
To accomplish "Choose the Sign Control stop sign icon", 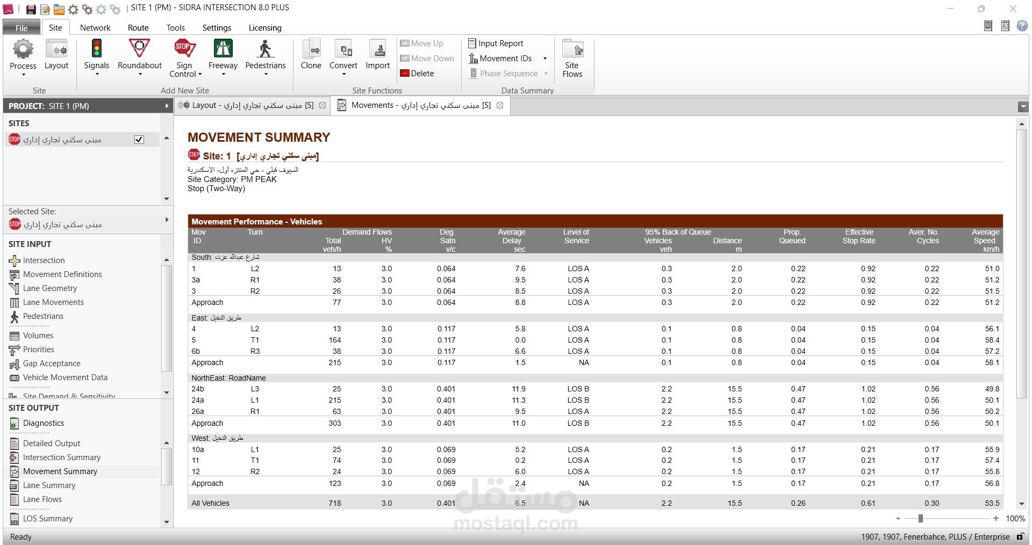I will pyautogui.click(x=184, y=48).
